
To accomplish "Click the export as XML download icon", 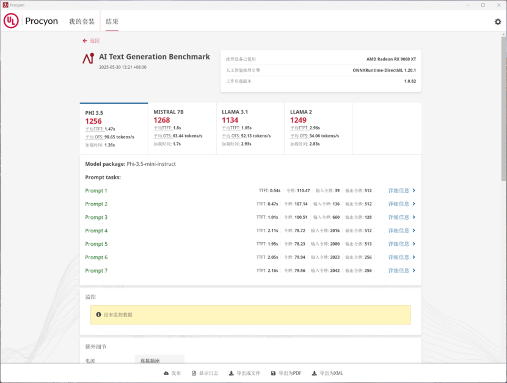I will pyautogui.click(x=315, y=373).
